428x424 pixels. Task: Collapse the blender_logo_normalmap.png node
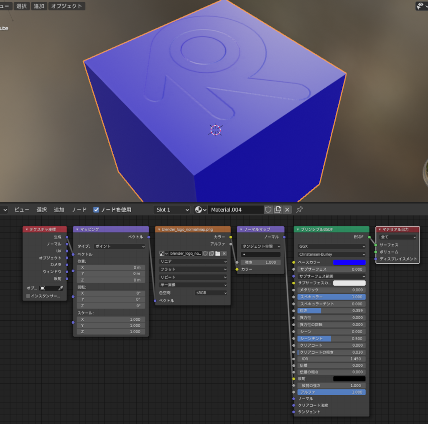[x=159, y=229]
